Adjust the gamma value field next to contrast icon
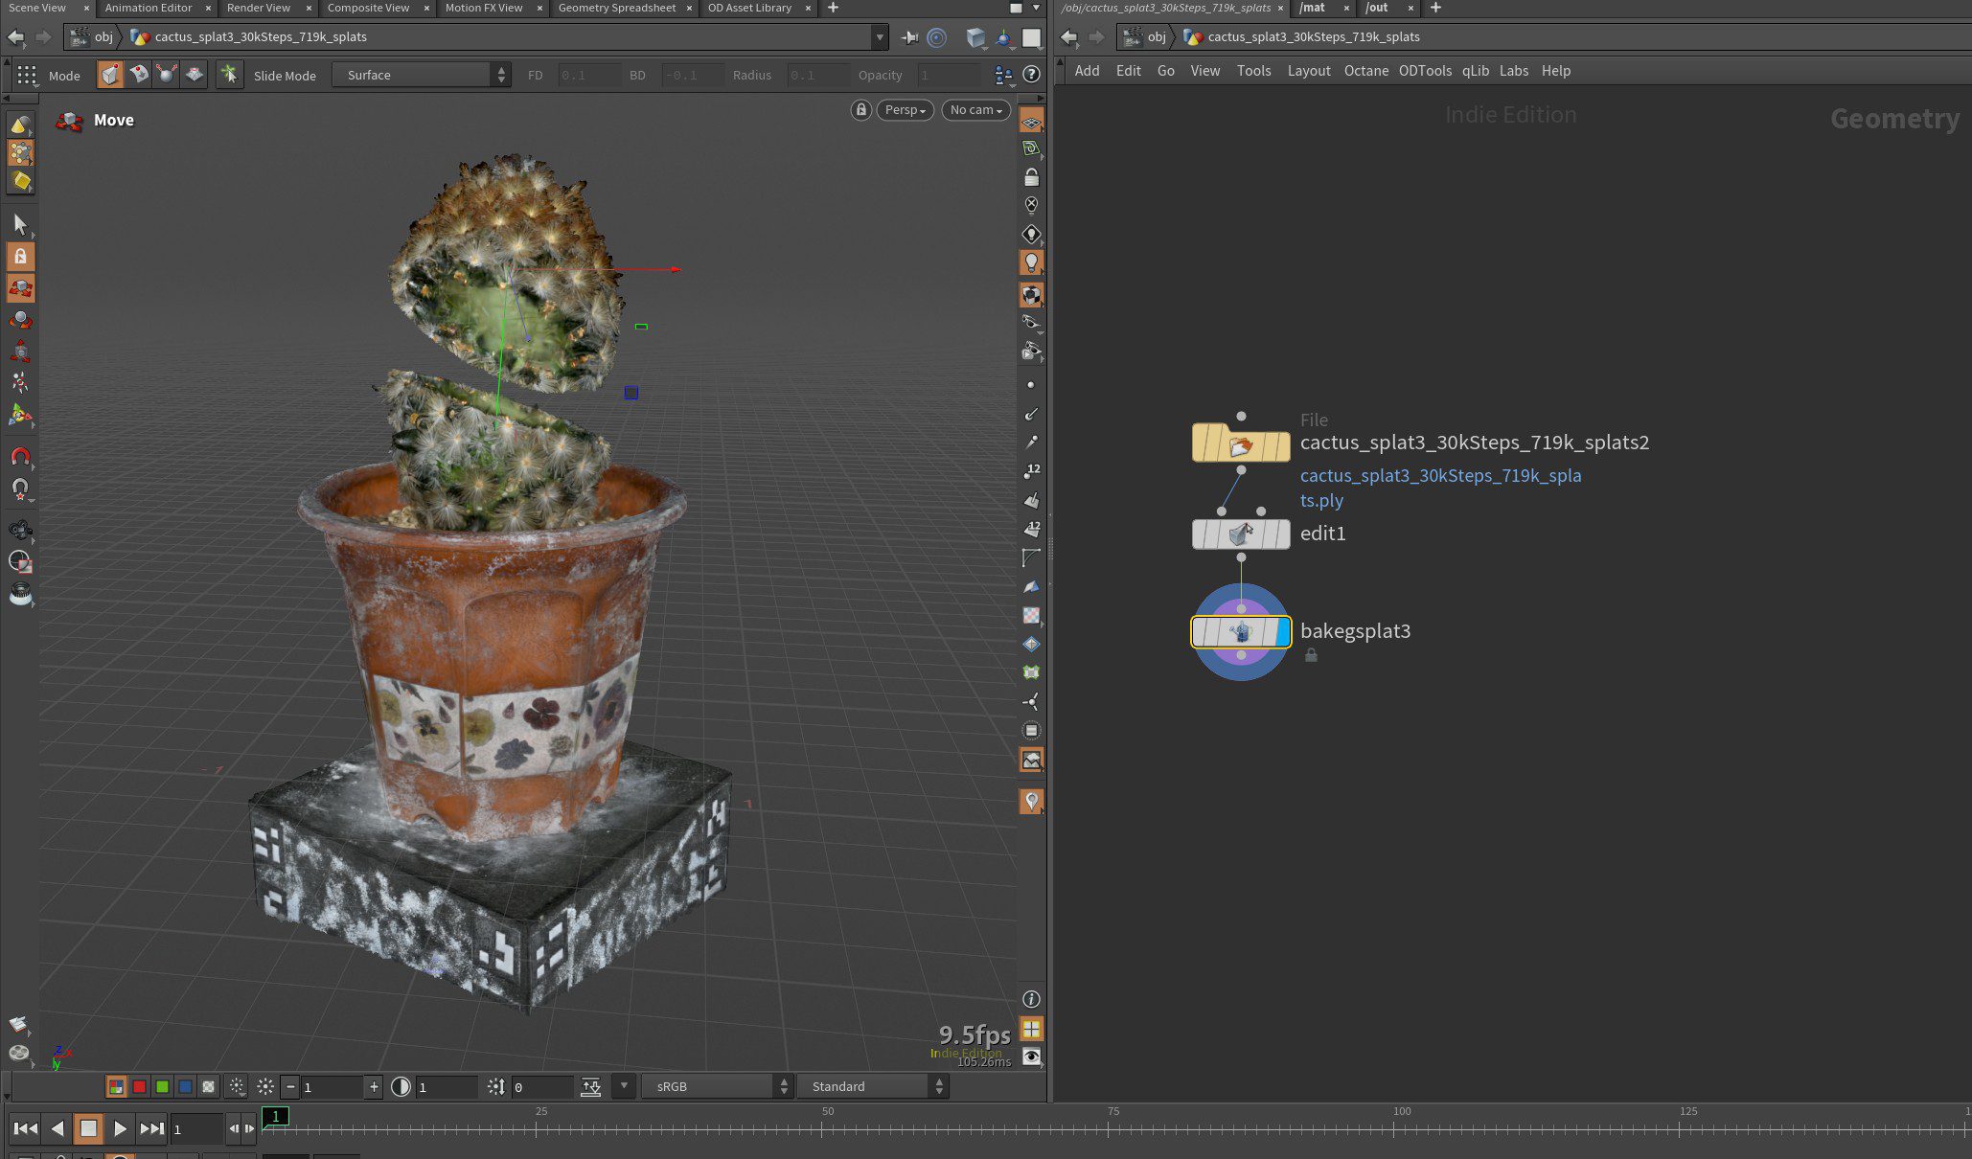The image size is (1972, 1159). (446, 1086)
